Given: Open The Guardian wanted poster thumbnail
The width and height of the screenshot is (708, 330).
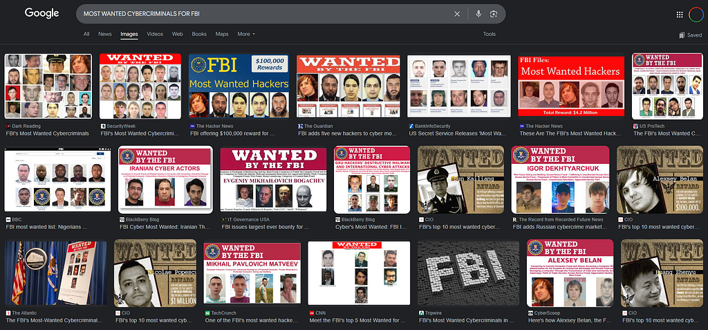Looking at the screenshot, I should [x=348, y=86].
